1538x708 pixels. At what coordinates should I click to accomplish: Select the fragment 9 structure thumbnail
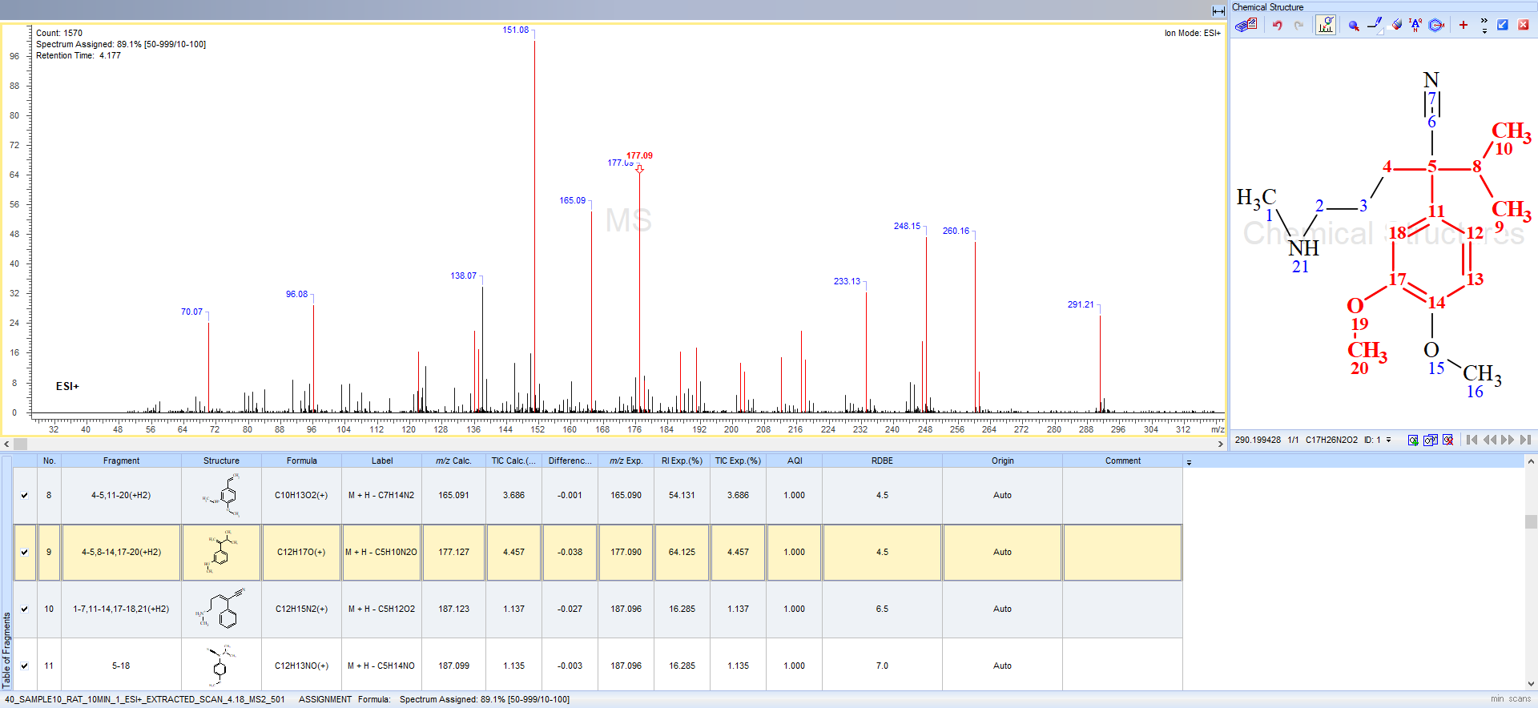221,552
